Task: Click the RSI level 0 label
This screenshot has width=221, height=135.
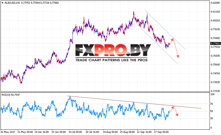Action: pos(211,128)
